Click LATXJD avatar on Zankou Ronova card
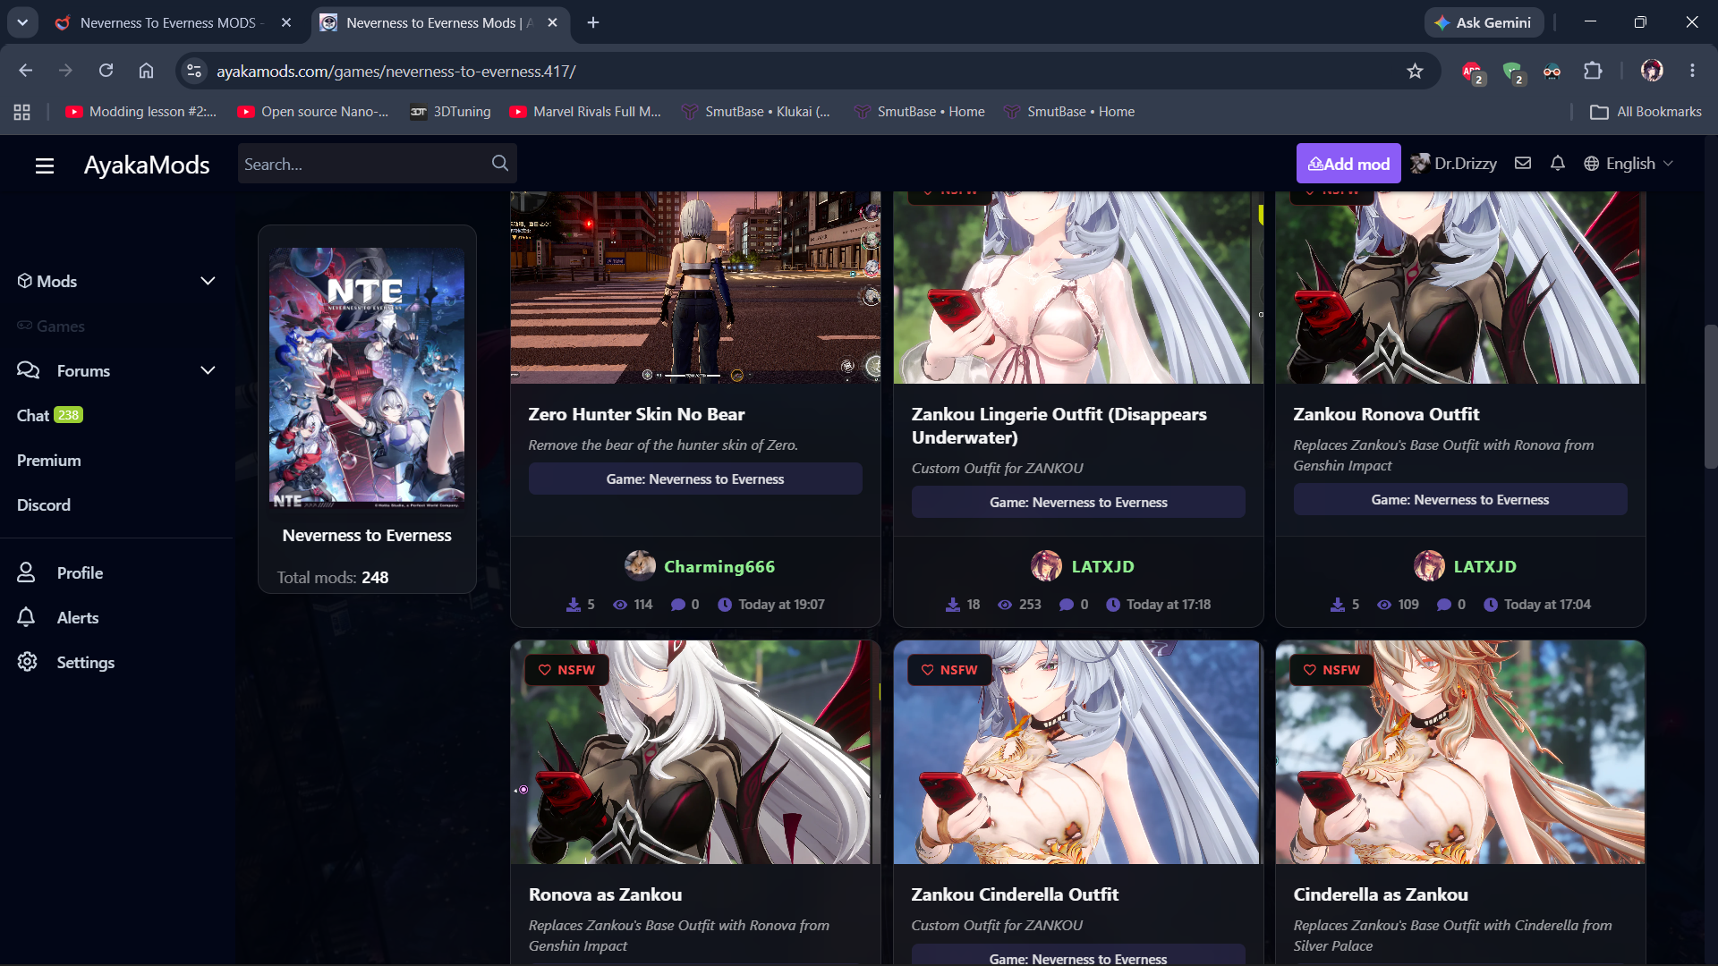The width and height of the screenshot is (1718, 966). click(1429, 566)
